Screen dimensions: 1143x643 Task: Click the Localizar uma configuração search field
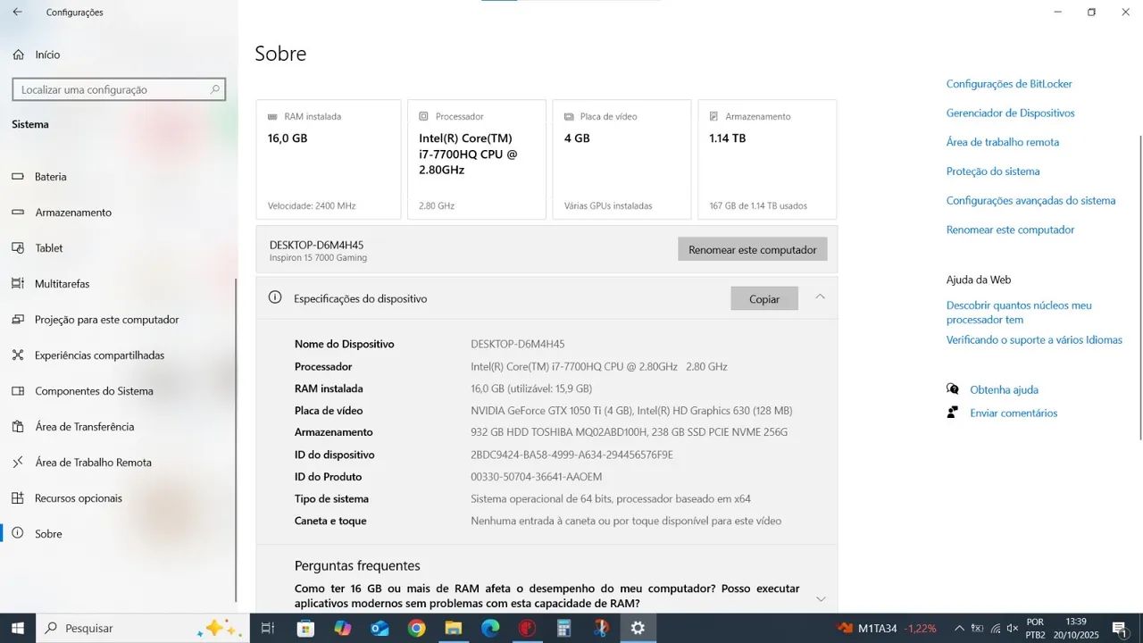pos(119,89)
